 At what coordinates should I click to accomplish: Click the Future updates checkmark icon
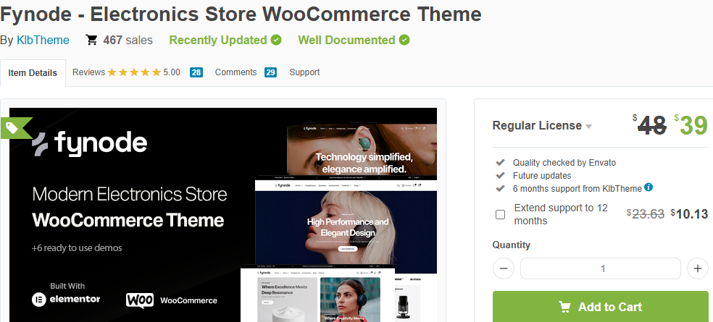(x=500, y=175)
